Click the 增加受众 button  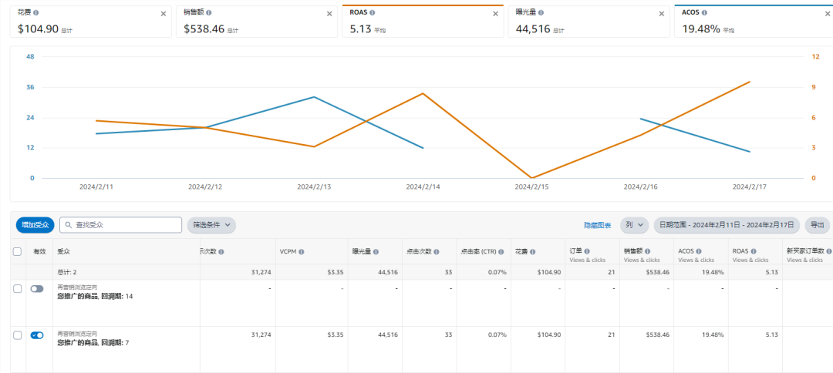click(x=35, y=225)
